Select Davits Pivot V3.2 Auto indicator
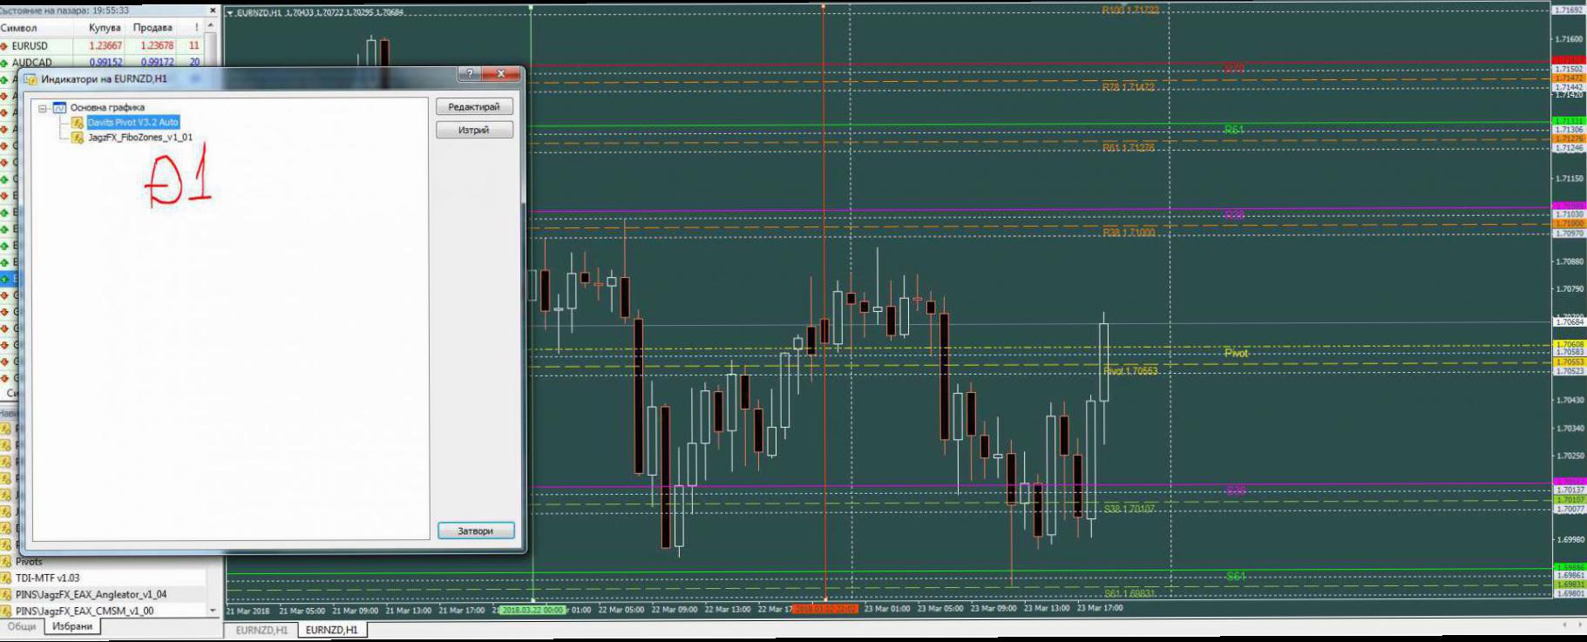Image resolution: width=1587 pixels, height=642 pixels. 132,123
